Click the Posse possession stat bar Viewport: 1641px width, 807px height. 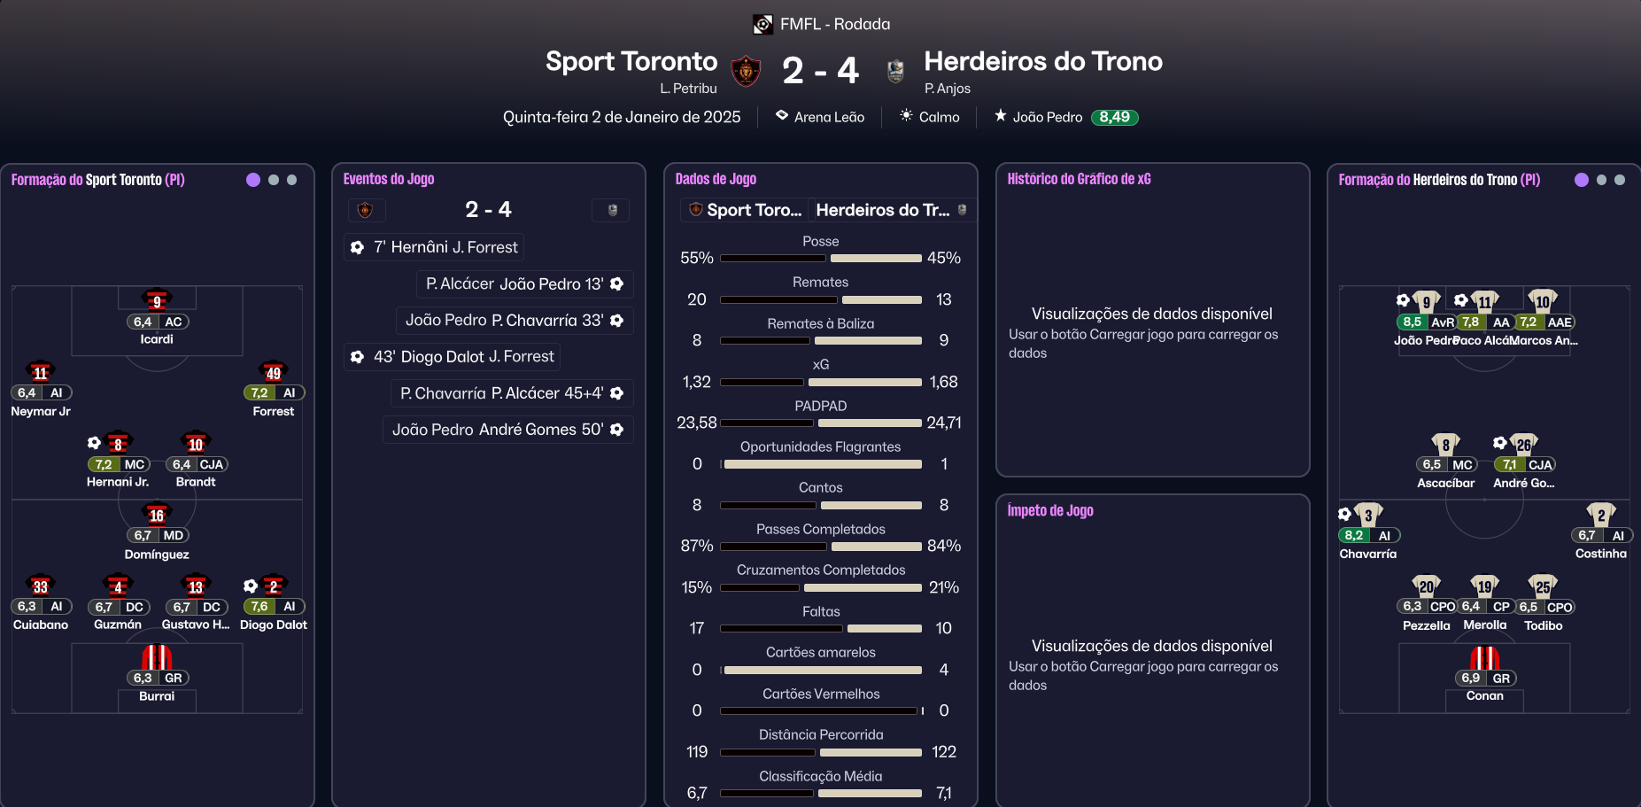819,258
